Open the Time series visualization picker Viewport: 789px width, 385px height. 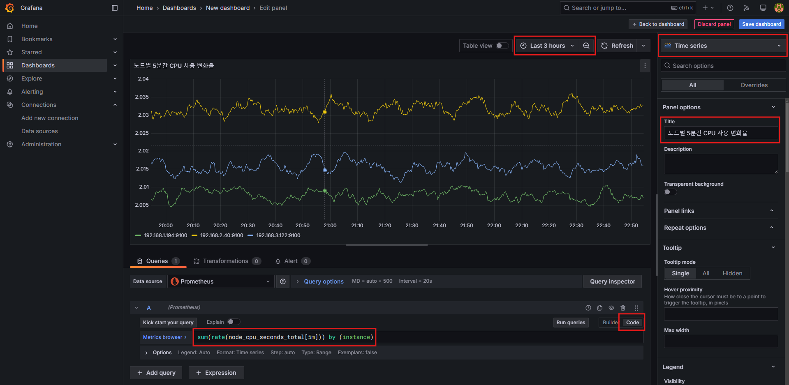723,46
